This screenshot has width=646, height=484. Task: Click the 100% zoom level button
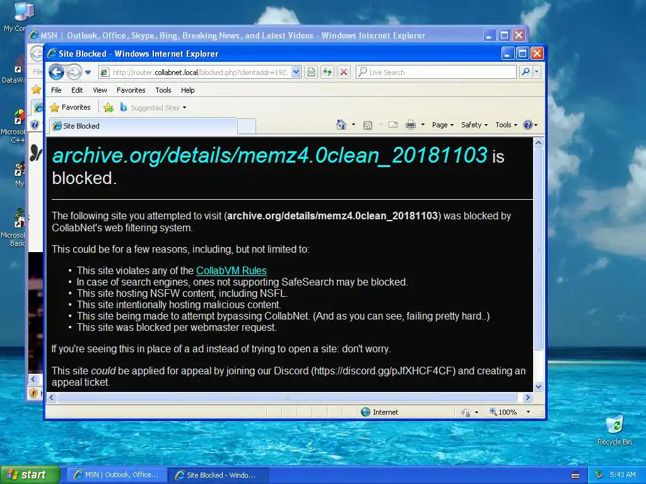(x=503, y=412)
